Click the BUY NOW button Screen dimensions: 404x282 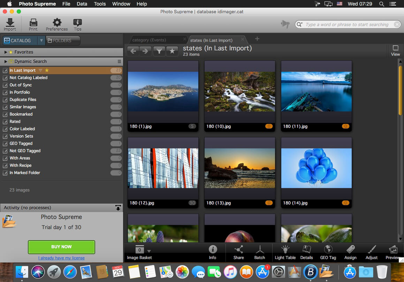(61, 247)
